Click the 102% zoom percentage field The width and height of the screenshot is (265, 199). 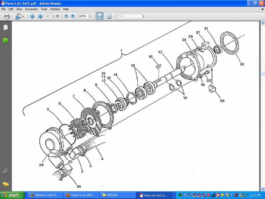tap(83, 16)
